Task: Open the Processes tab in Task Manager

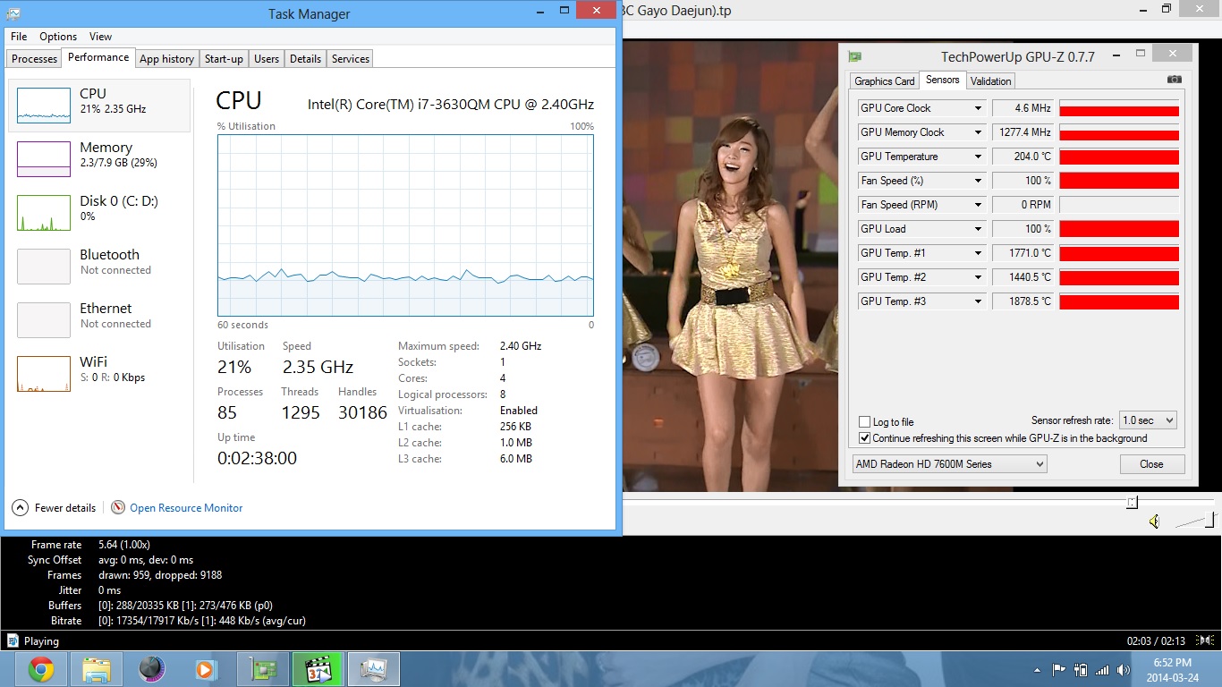Action: (34, 59)
